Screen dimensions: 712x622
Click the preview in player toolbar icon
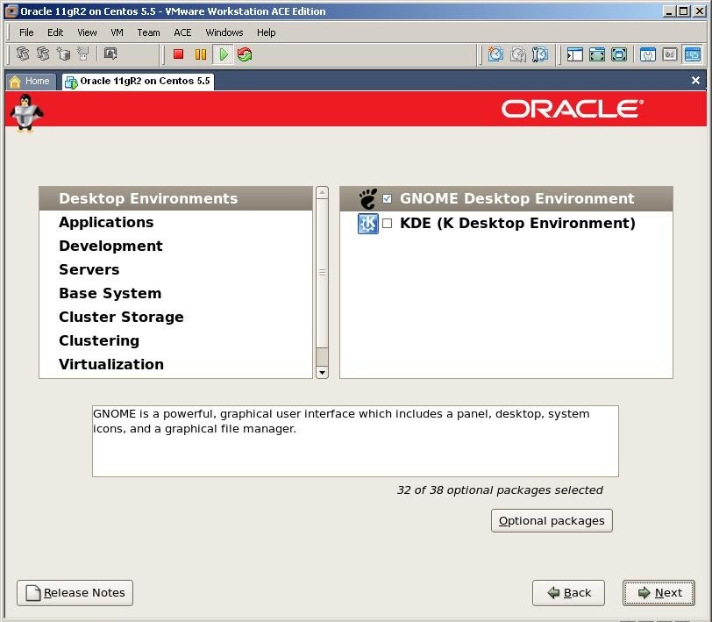110,54
